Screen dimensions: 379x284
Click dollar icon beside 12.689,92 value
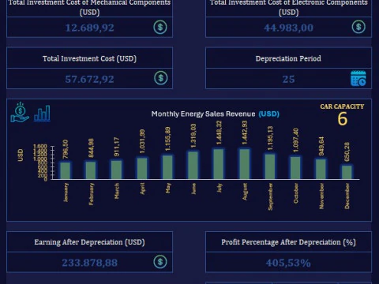point(160,27)
